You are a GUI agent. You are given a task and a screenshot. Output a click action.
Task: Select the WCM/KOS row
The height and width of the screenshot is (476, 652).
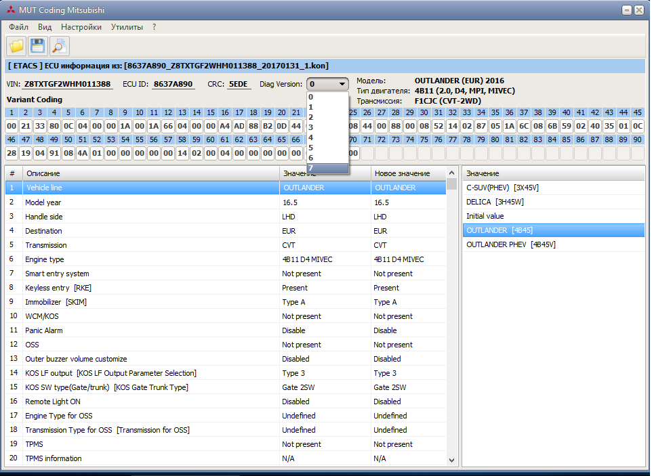(x=226, y=316)
